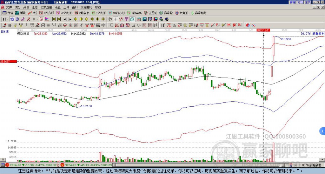Open the 帮助 menu

(98, 7)
